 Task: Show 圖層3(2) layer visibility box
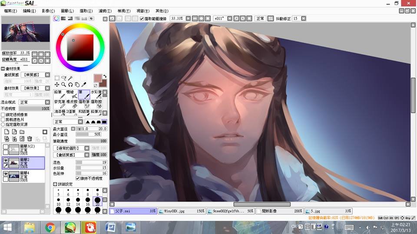click(5, 147)
